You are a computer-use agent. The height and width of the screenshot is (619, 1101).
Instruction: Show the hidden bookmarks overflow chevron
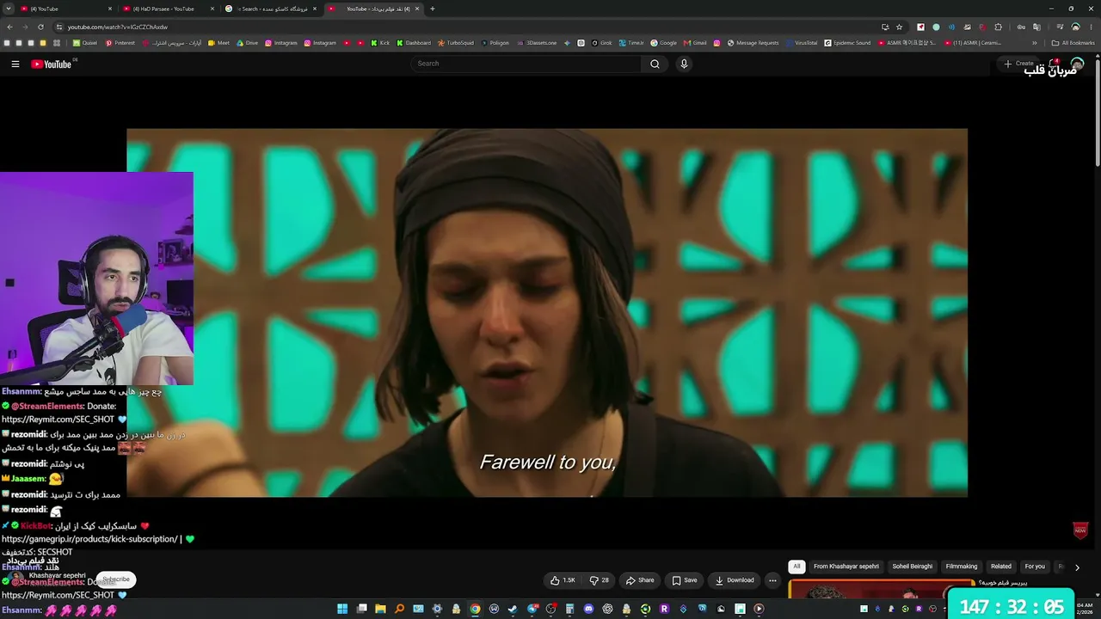click(1035, 43)
